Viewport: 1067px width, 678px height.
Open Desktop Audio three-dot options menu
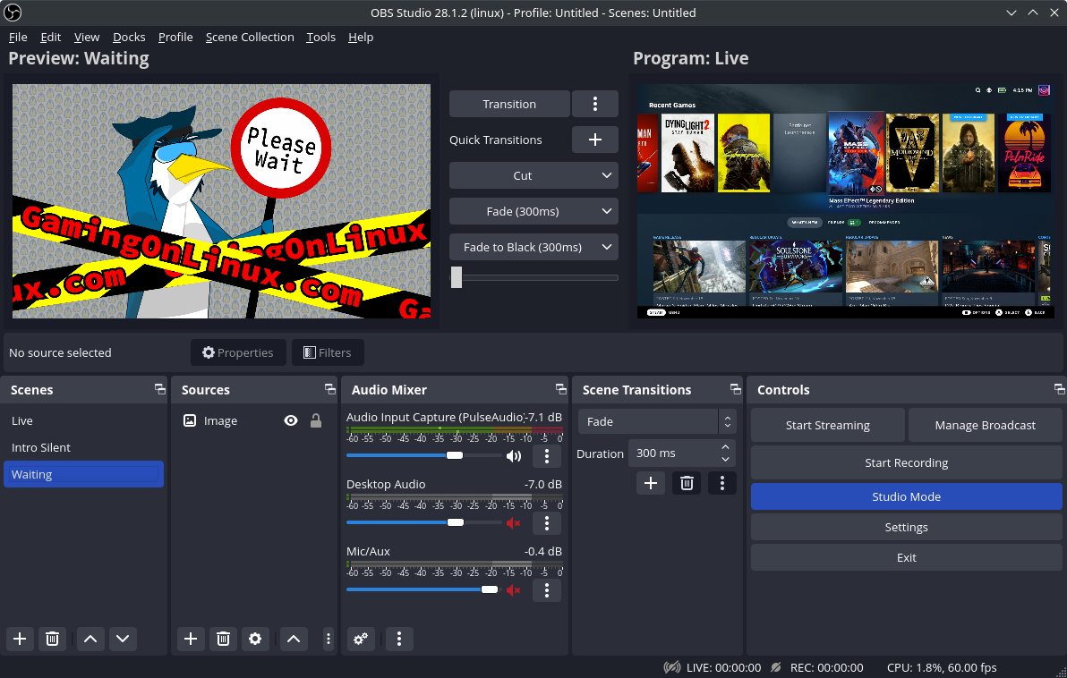click(547, 523)
